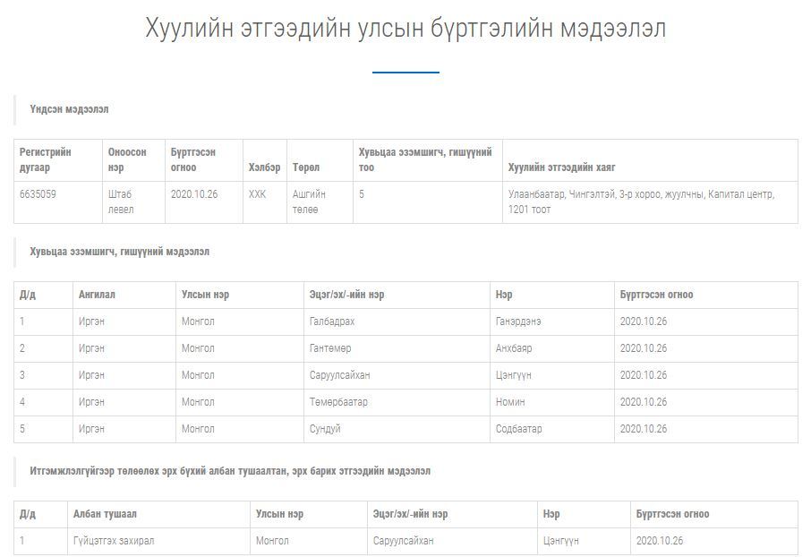Select the 'Хэлбэр' column header
Viewport: 811px width, 557px height.
coord(264,167)
